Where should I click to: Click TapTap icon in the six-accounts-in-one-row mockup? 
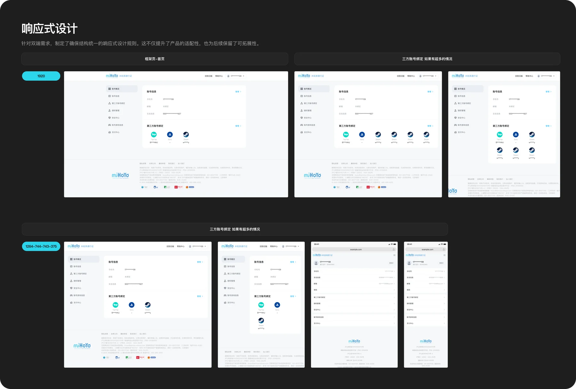(346, 134)
